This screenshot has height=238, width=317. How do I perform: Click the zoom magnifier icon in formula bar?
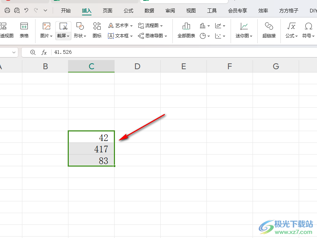33,52
